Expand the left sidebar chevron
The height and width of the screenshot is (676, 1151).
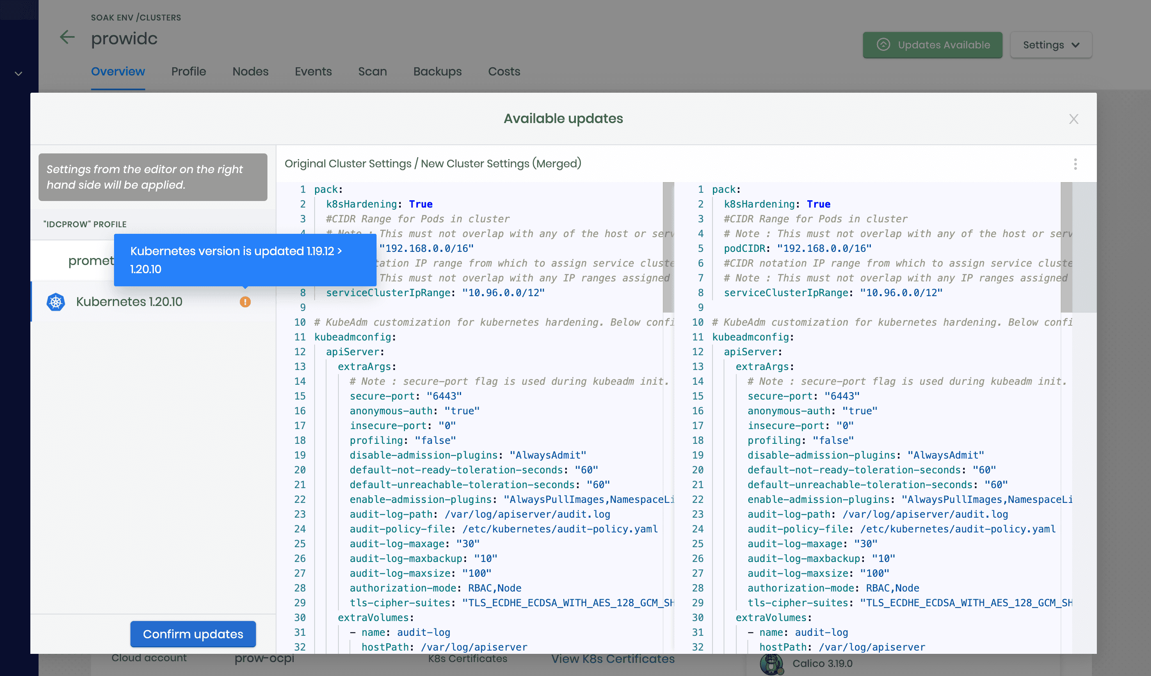pyautogui.click(x=18, y=73)
